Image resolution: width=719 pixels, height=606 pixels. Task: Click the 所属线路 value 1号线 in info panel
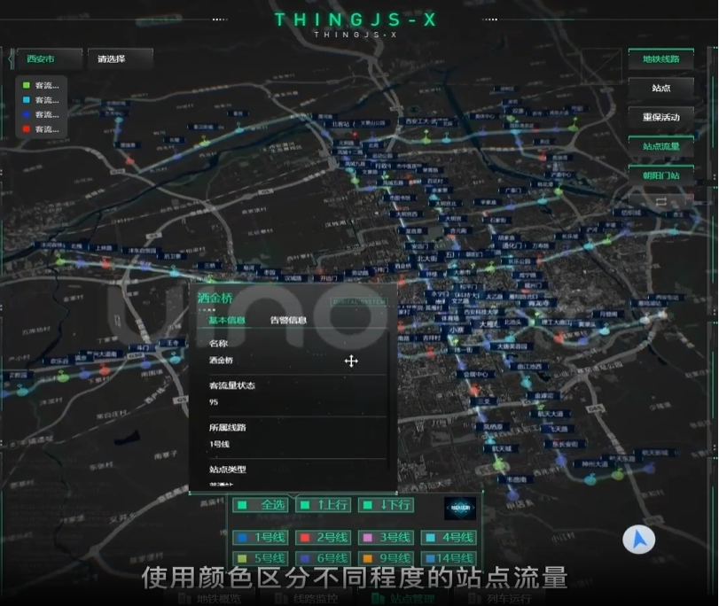219,444
